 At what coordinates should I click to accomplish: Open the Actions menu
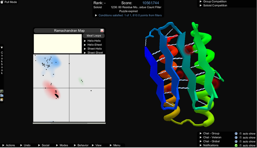click(8, 145)
